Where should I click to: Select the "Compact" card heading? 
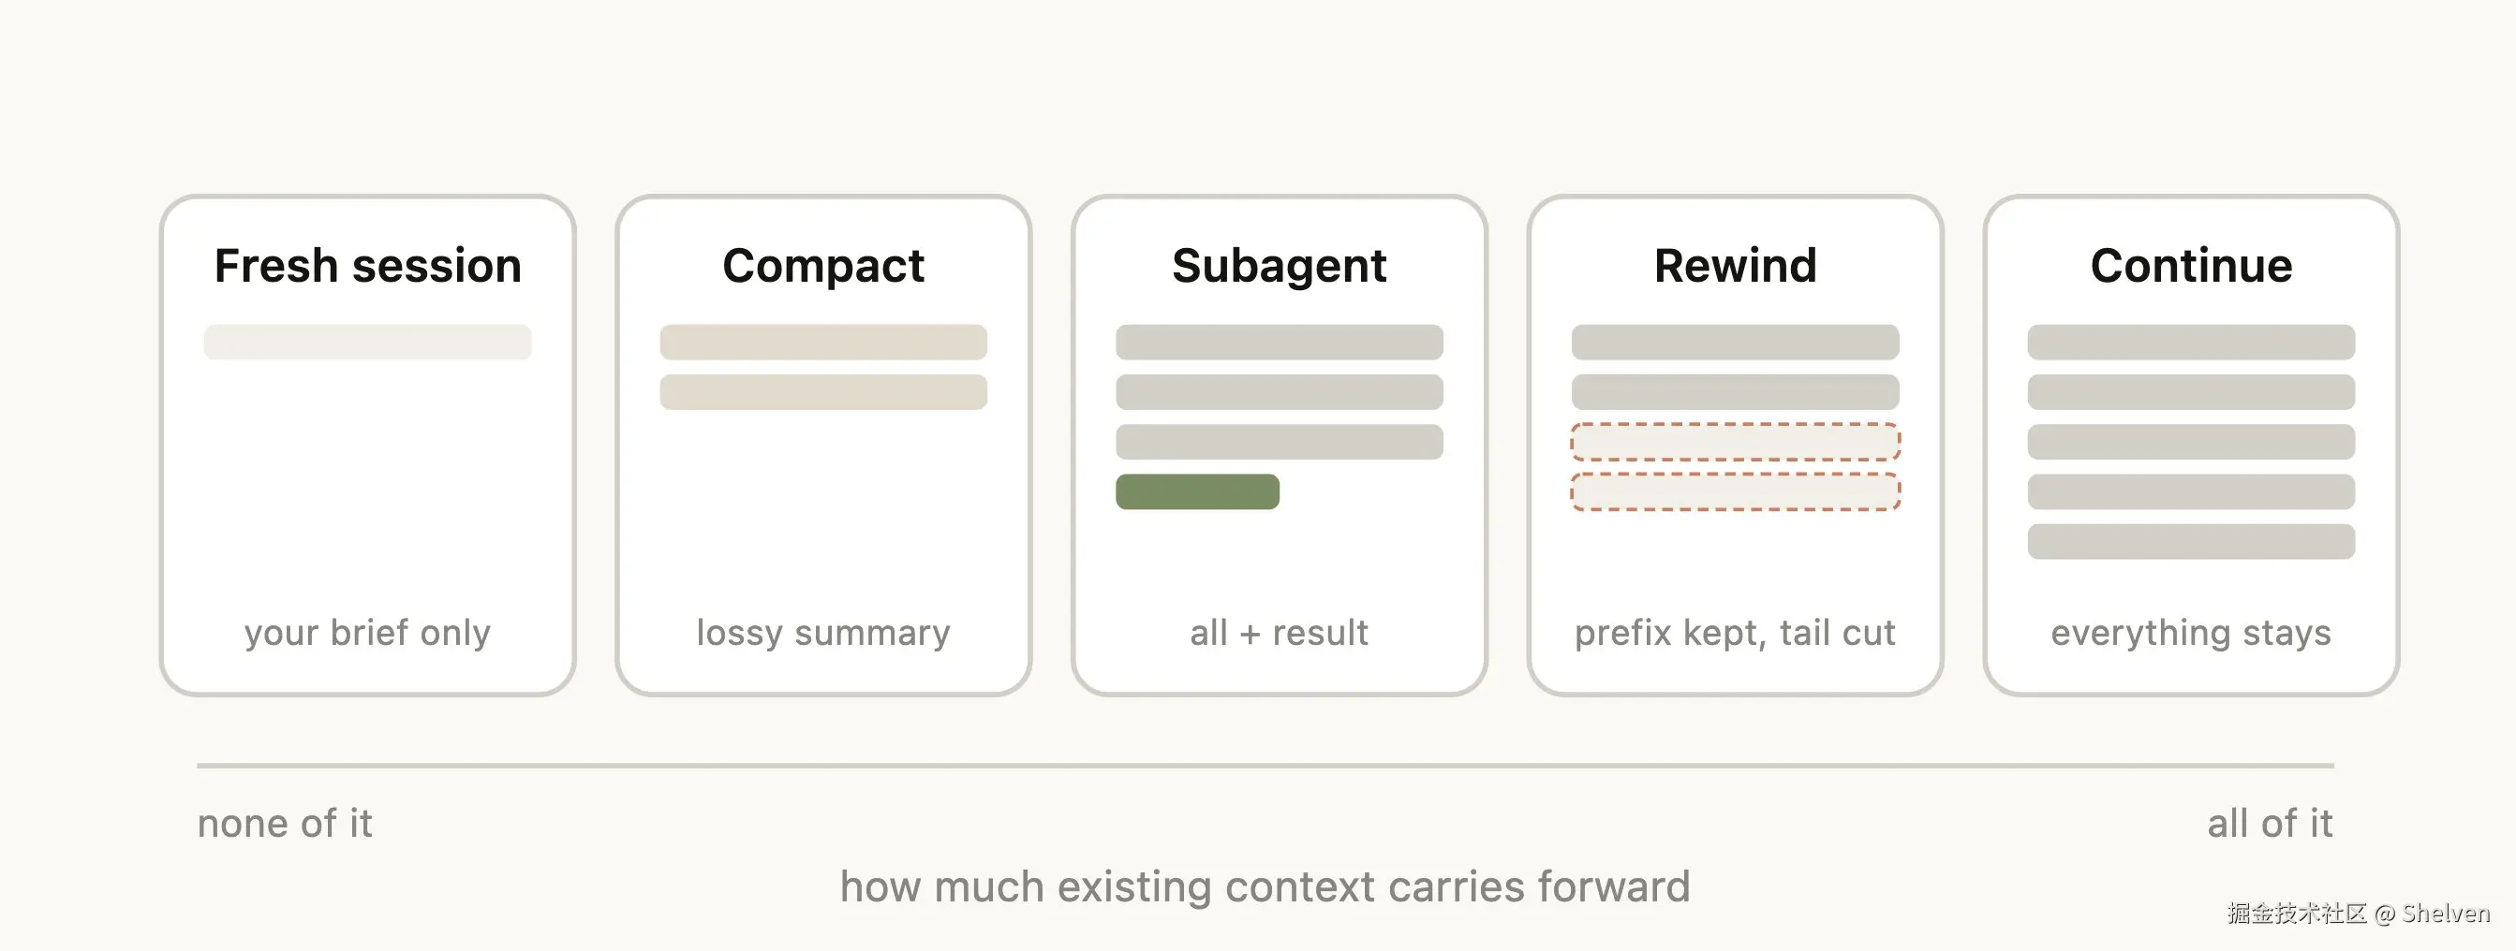point(822,266)
